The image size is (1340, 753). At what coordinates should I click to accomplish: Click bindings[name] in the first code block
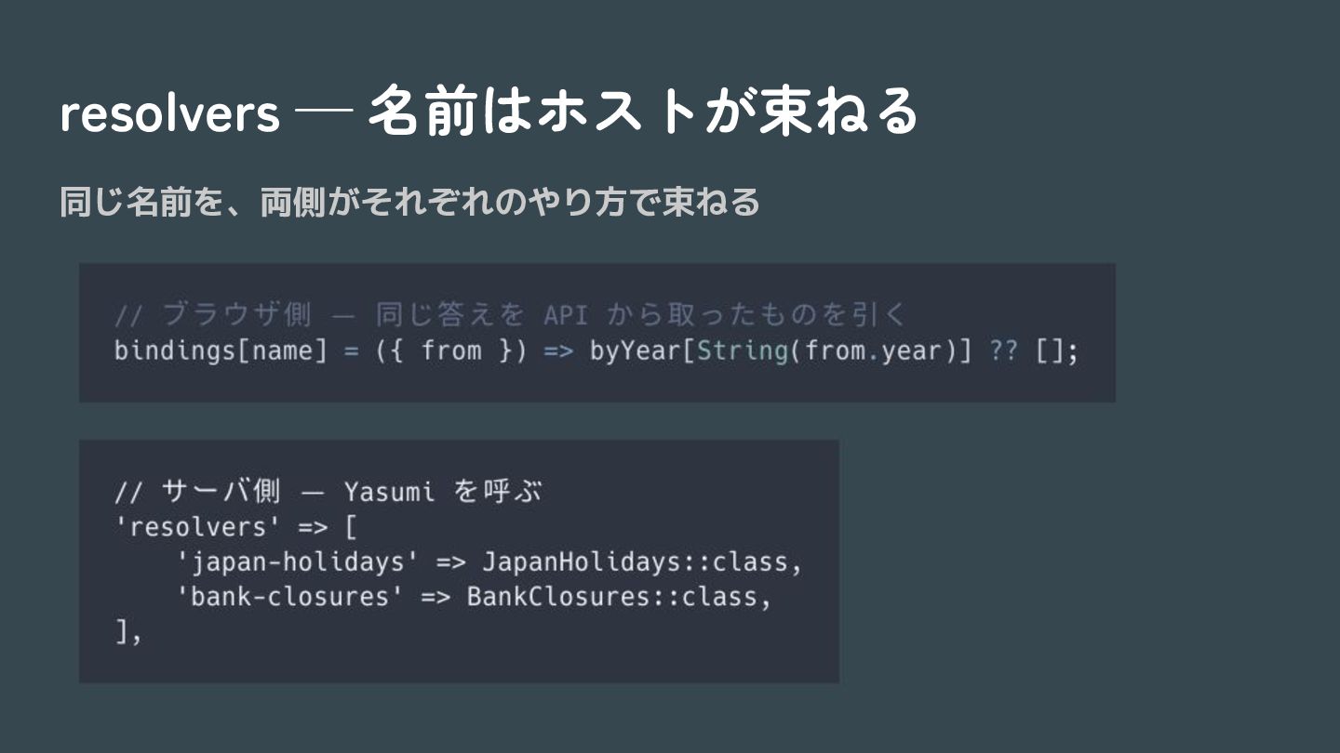pos(221,351)
